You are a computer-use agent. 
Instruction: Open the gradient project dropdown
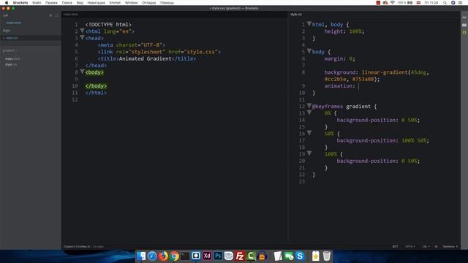(x=10, y=50)
